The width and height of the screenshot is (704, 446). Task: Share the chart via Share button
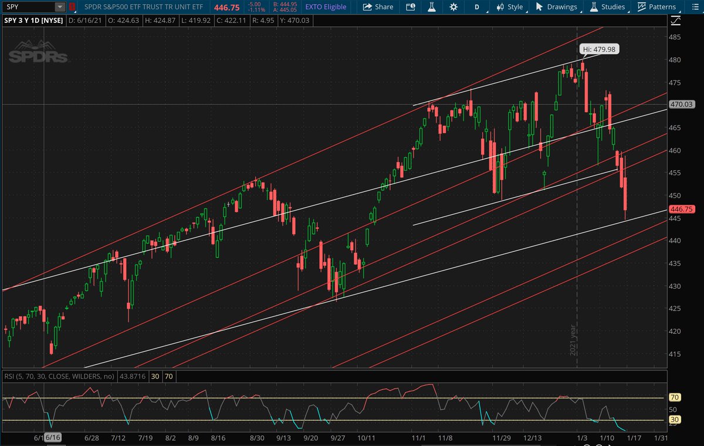tap(378, 8)
